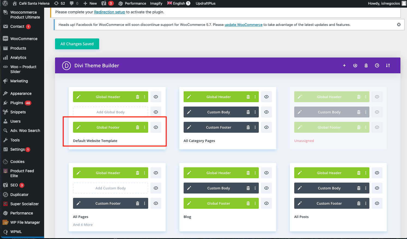Click Default Website Template label
Screen dimensions: 407x239
pyautogui.click(x=95, y=141)
